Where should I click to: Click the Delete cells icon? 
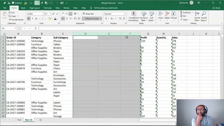coord(167,14)
